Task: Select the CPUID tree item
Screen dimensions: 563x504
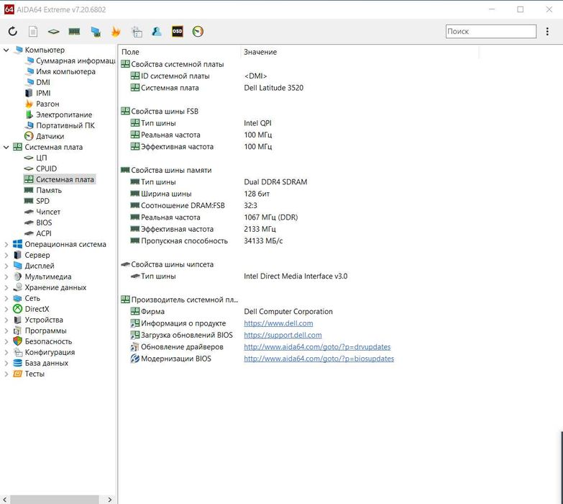Action: pos(40,168)
